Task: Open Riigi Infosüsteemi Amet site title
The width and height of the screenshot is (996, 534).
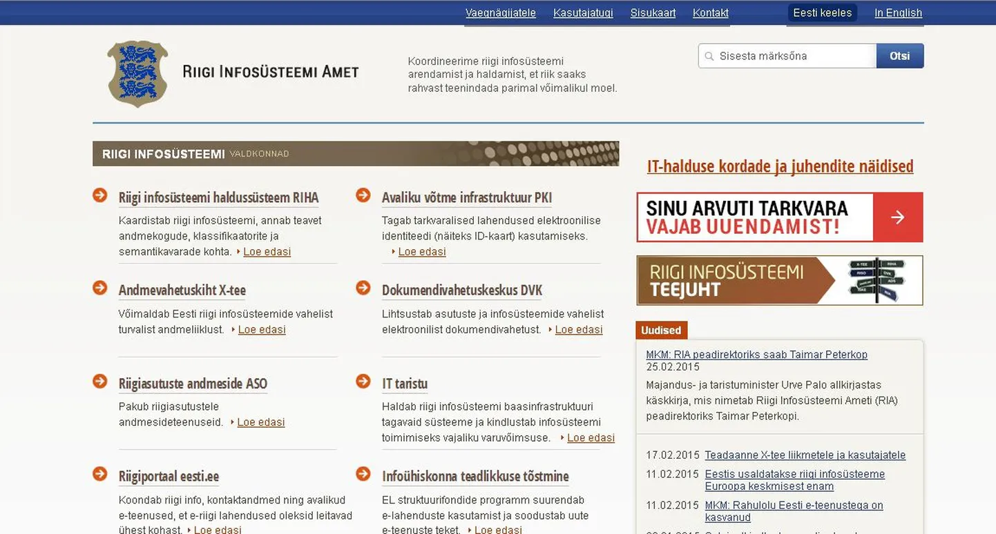Action: pyautogui.click(x=271, y=72)
